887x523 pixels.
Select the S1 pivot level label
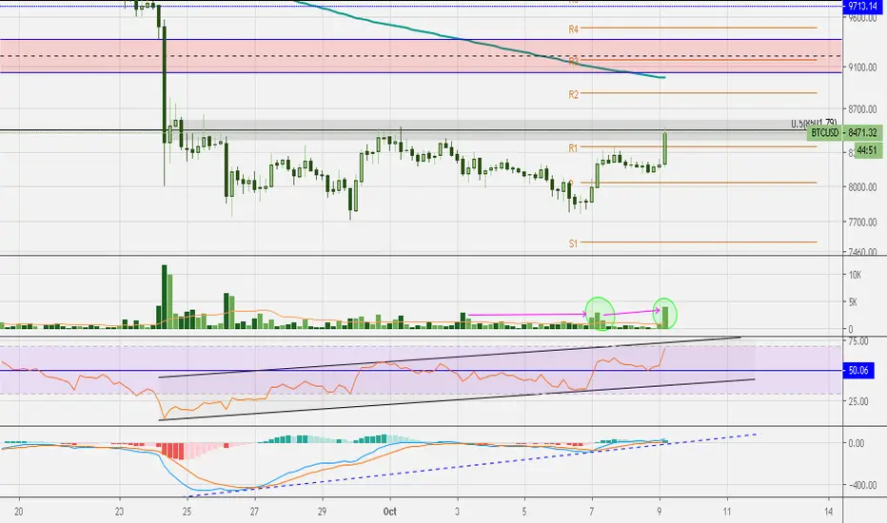[574, 243]
